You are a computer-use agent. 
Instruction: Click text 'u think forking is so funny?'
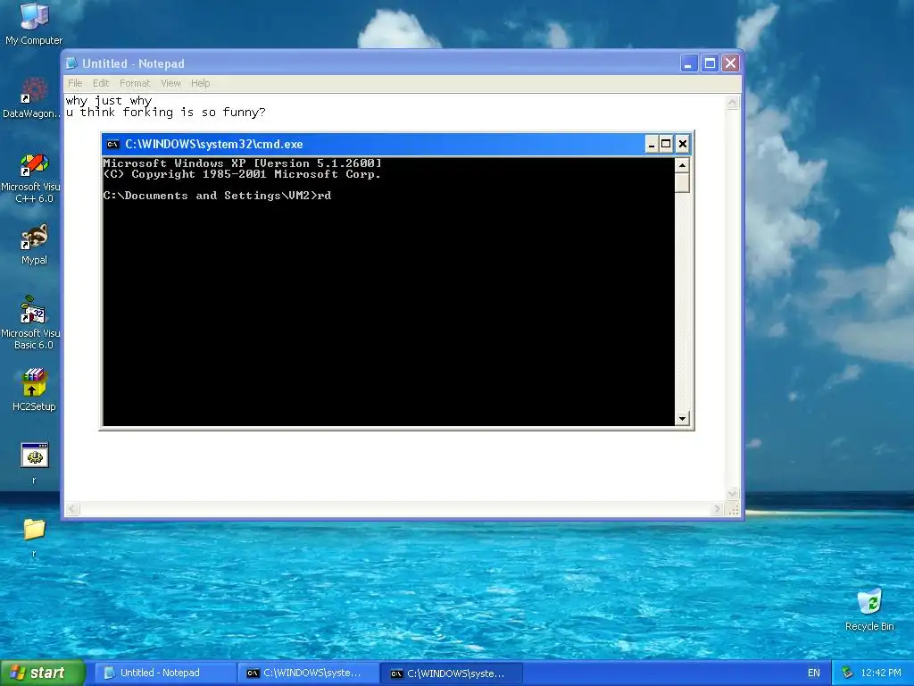[165, 112]
